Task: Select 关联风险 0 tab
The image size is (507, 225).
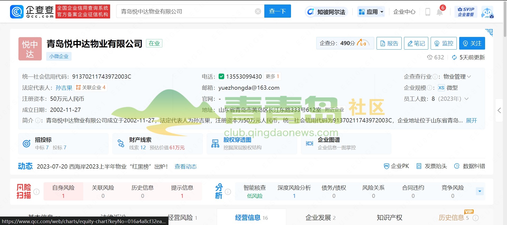Action: tap(103, 191)
